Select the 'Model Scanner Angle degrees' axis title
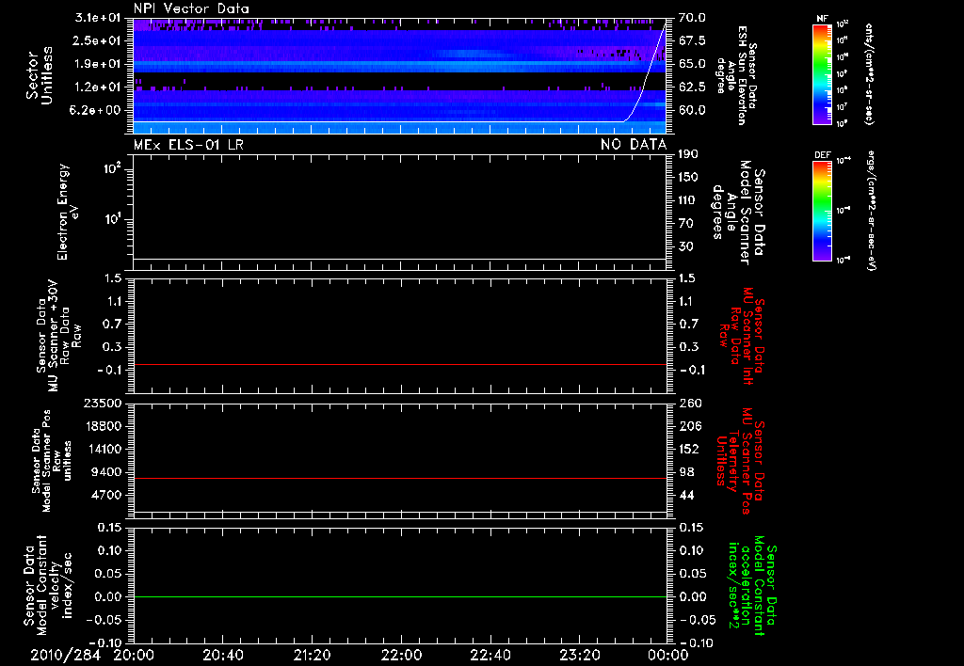 click(738, 213)
